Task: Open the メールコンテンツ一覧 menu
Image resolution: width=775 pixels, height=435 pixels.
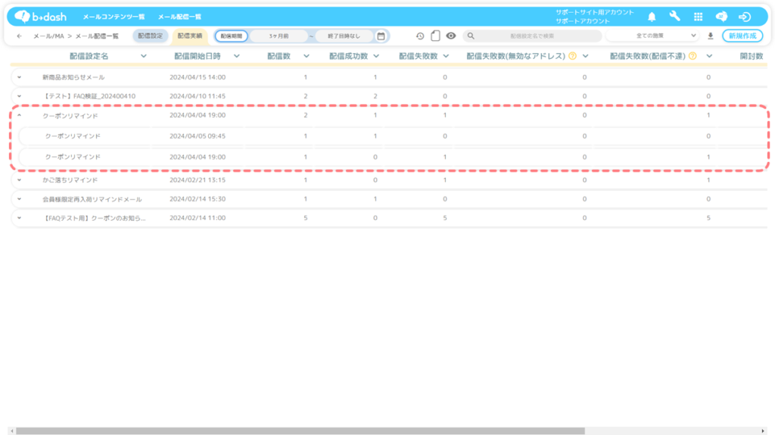Action: [x=114, y=17]
